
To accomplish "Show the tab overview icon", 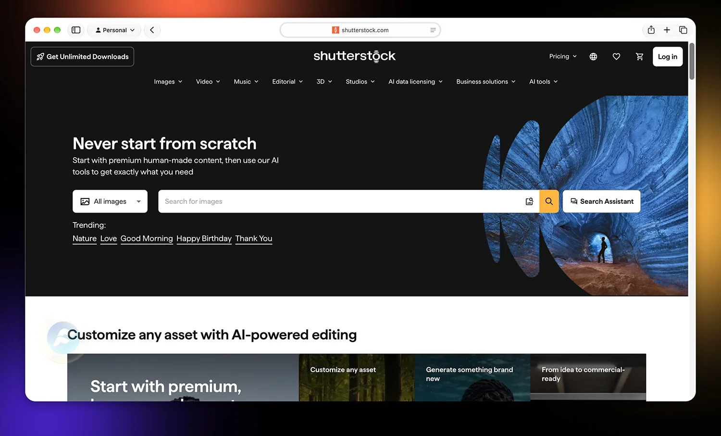I will (683, 30).
